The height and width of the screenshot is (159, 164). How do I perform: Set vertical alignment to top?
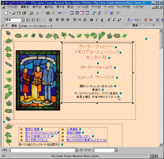click(x=75, y=20)
